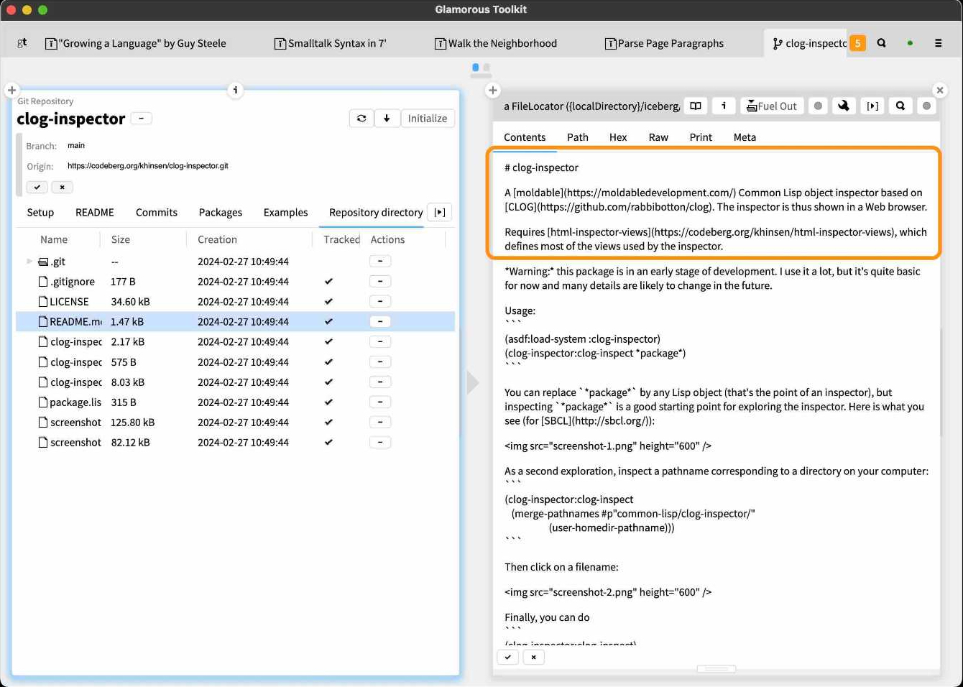Toggle tracked checkmark for .gitignore
963x687 pixels.
(328, 282)
